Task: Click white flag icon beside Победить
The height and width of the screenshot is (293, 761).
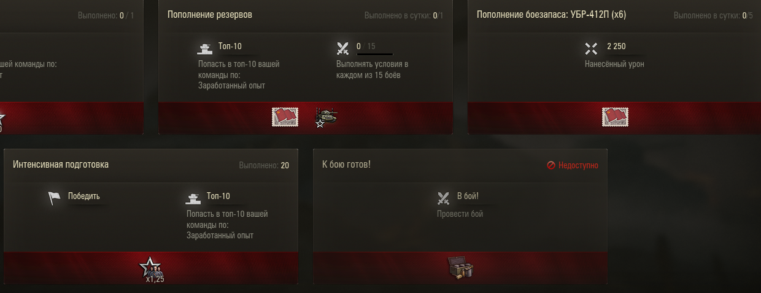Action: pos(55,198)
